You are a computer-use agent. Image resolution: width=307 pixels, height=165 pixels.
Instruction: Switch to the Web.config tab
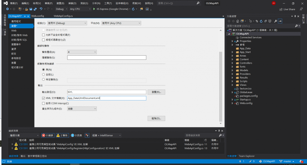37,16
